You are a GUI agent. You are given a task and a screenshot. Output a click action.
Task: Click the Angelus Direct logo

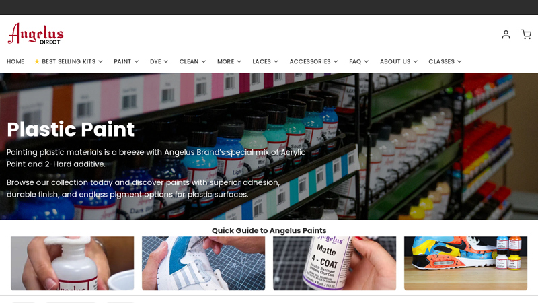(36, 34)
